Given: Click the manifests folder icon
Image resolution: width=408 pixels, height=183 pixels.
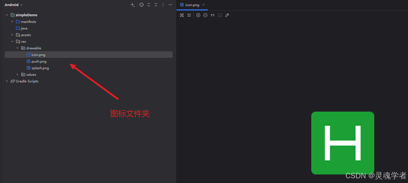Looking at the screenshot, I should [18, 21].
